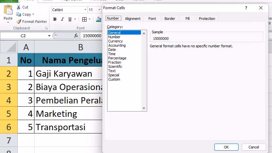Switch to the Protection tab
This screenshot has height=153, width=272.
point(207,19)
